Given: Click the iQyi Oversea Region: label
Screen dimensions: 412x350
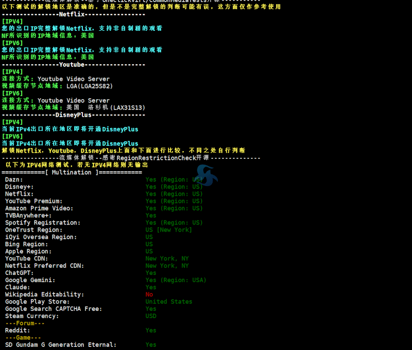Looking at the screenshot, I should coord(41,237).
